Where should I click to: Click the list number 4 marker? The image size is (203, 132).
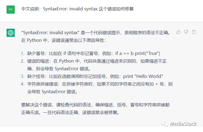pos(22,84)
